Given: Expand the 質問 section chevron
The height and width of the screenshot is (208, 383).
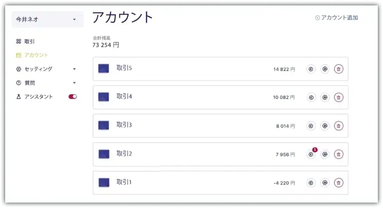Looking at the screenshot, I should pos(74,83).
